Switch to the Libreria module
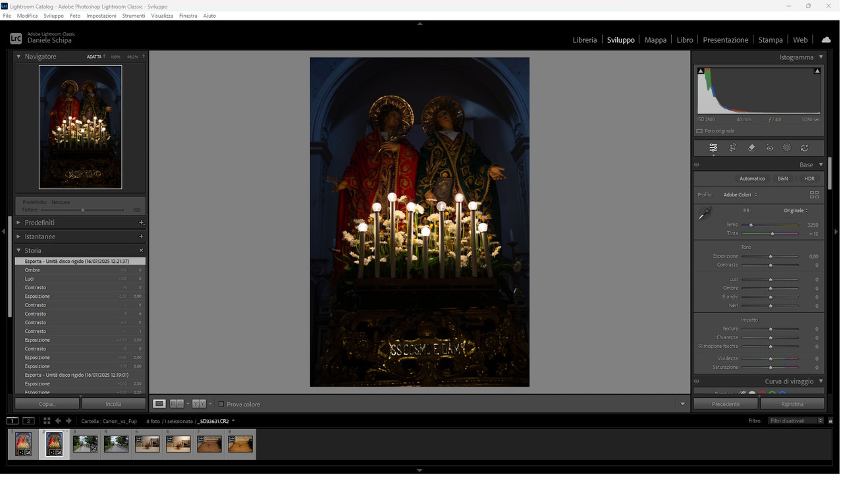The height and width of the screenshot is (477, 843). [585, 40]
